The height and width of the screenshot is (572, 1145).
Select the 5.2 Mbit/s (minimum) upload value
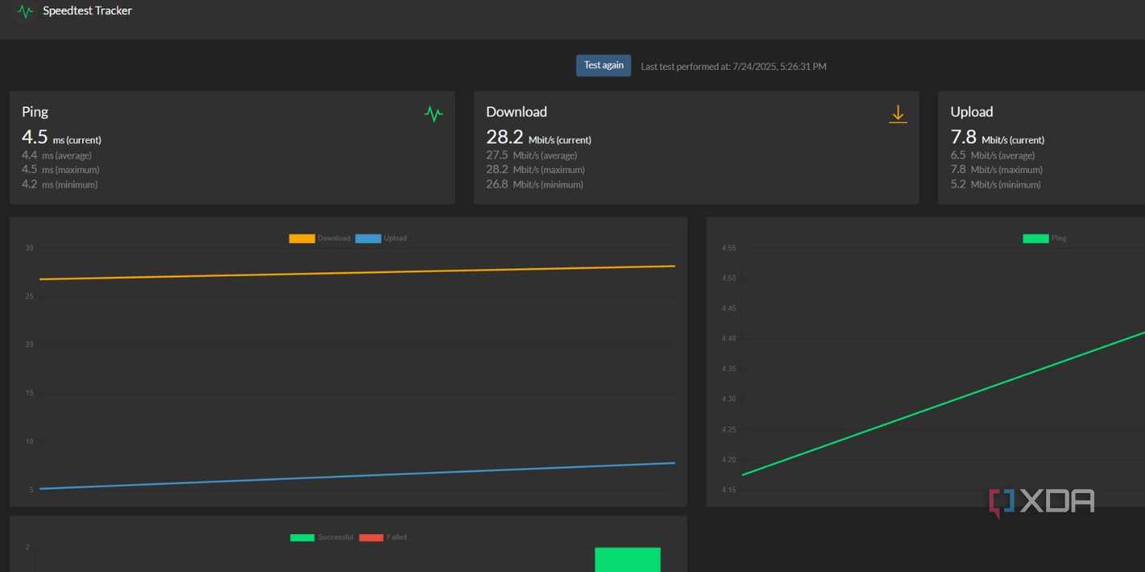(x=995, y=184)
